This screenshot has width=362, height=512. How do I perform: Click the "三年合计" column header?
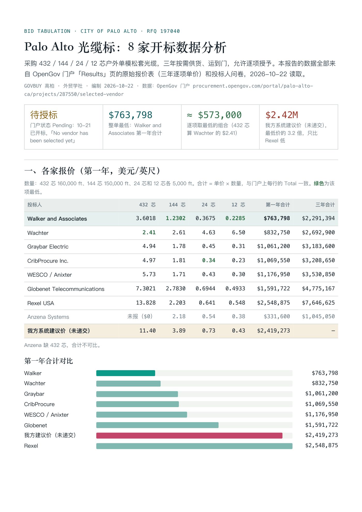[325, 205]
